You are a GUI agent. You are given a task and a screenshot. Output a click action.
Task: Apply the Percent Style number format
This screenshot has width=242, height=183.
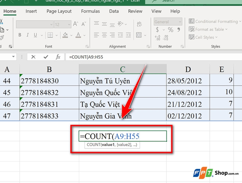(171, 30)
